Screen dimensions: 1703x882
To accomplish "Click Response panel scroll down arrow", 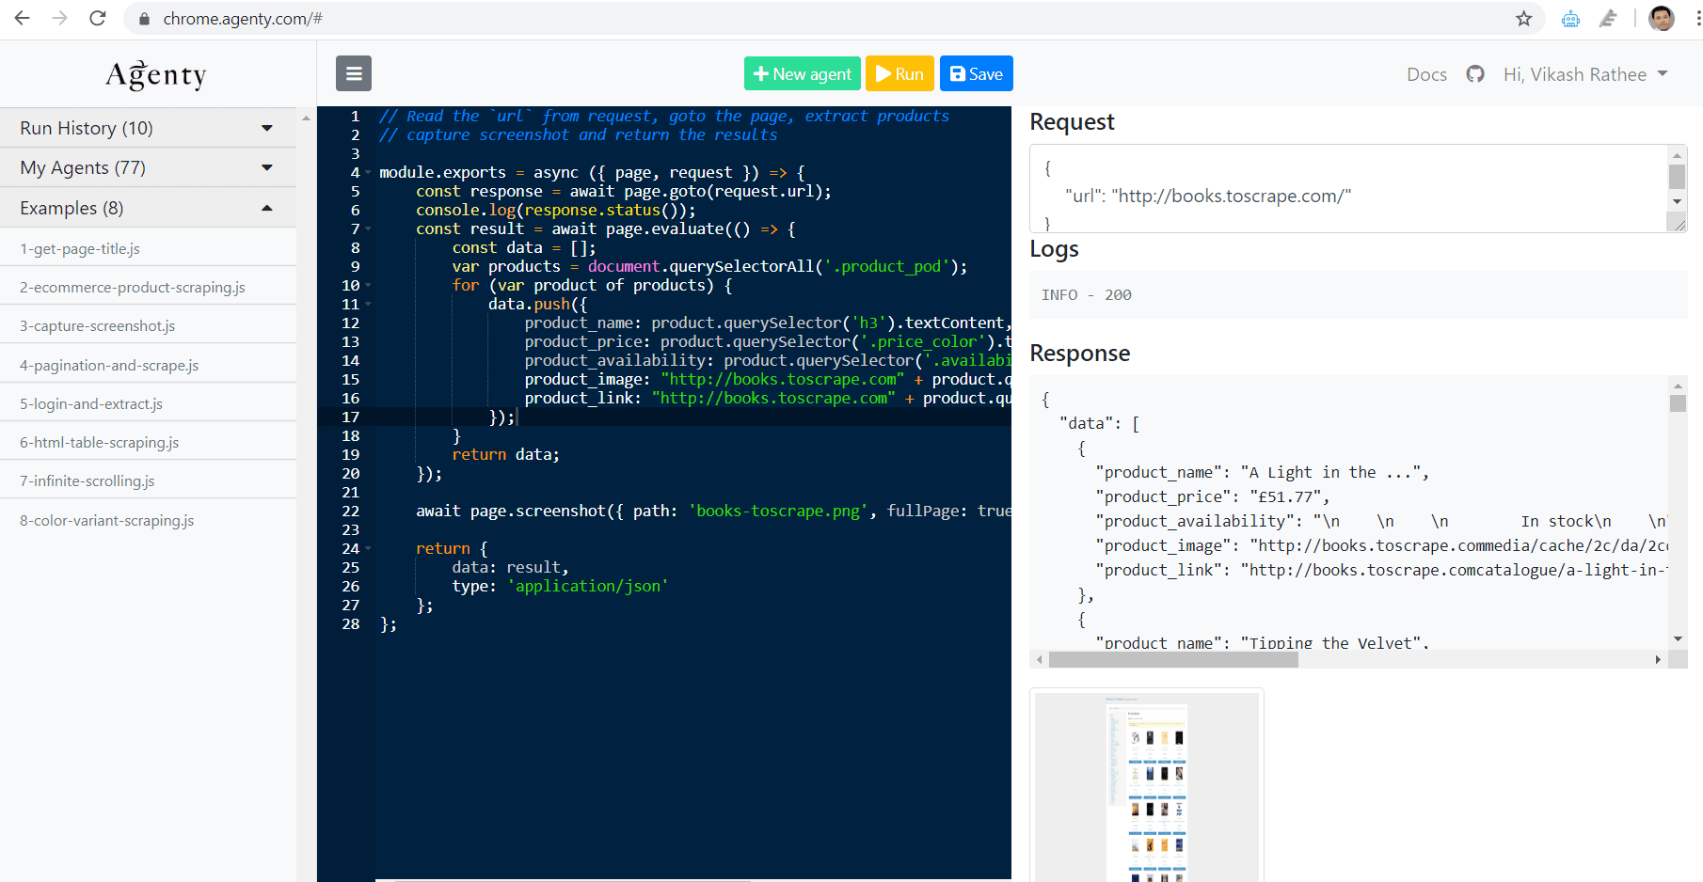I will click(x=1678, y=639).
